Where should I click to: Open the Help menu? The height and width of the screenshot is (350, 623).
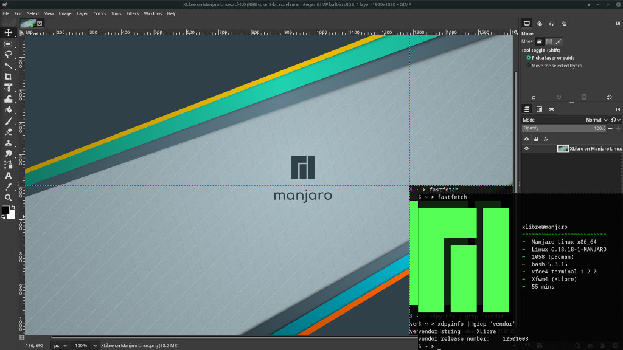(x=172, y=13)
